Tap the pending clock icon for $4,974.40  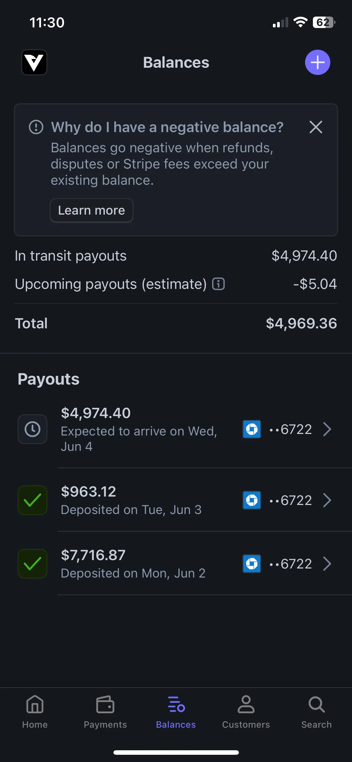click(x=32, y=429)
